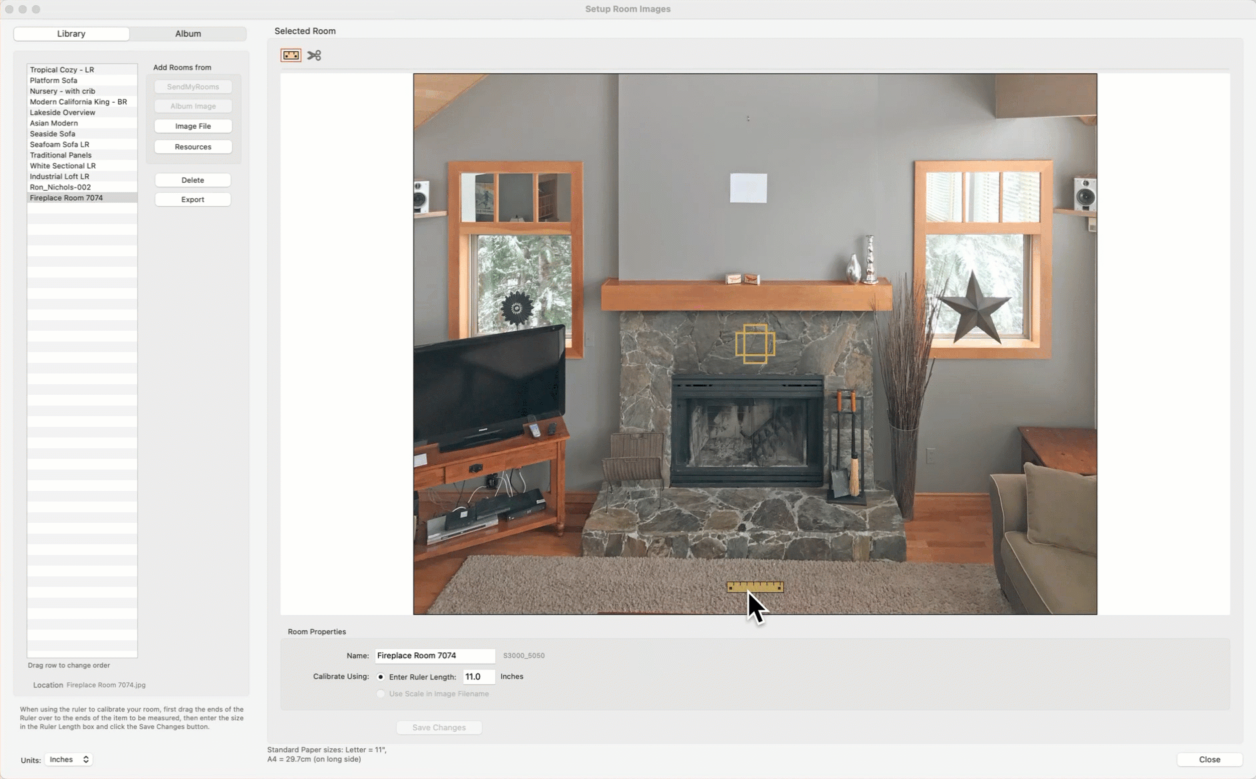Open the Units dropdown
Image resolution: width=1256 pixels, height=779 pixels.
click(69, 760)
